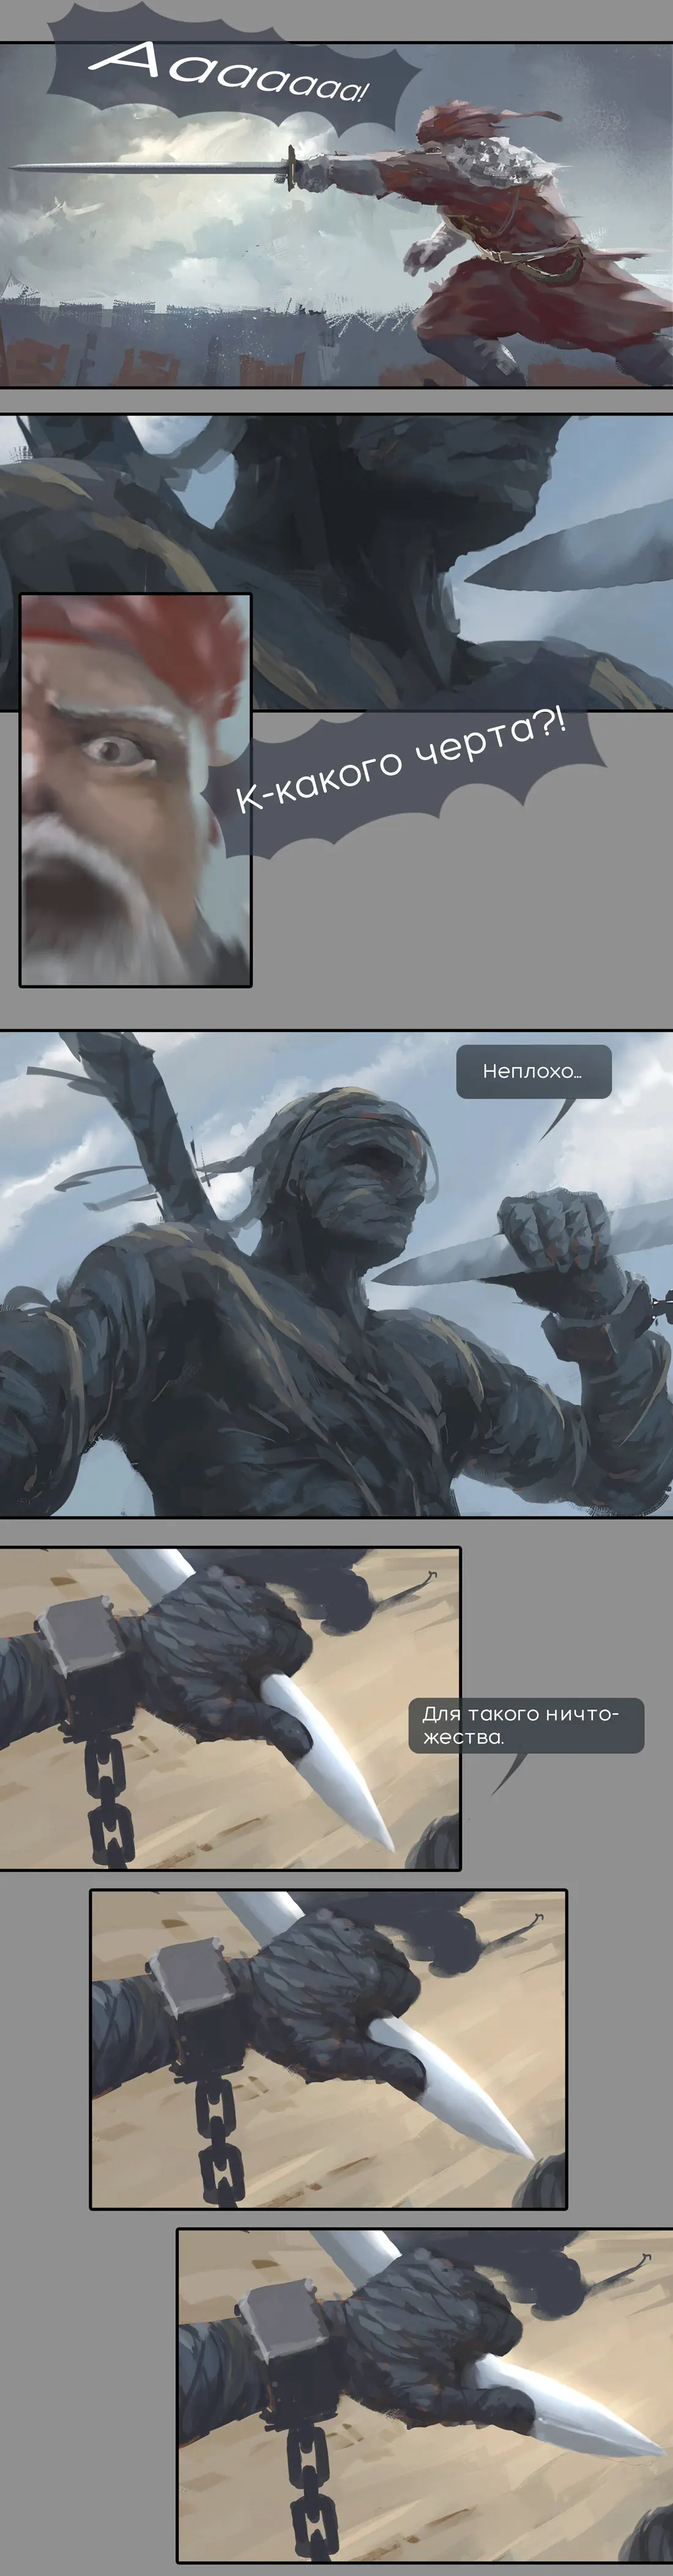Click the 'Для такого ничтожества.' speech bubble
This screenshot has height=2576, width=673.
pos(526,1725)
